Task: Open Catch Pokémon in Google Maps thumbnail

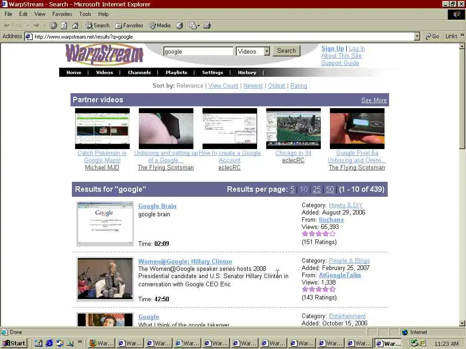Action: click(102, 129)
